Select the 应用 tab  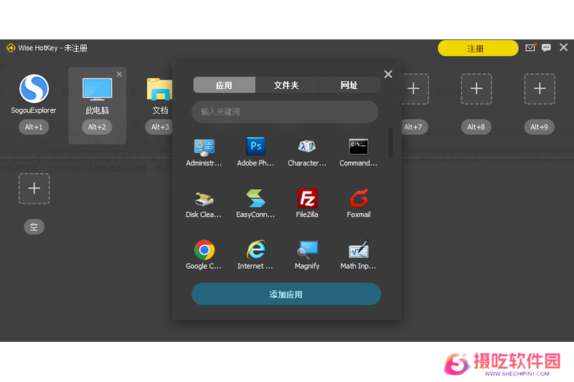(x=224, y=85)
